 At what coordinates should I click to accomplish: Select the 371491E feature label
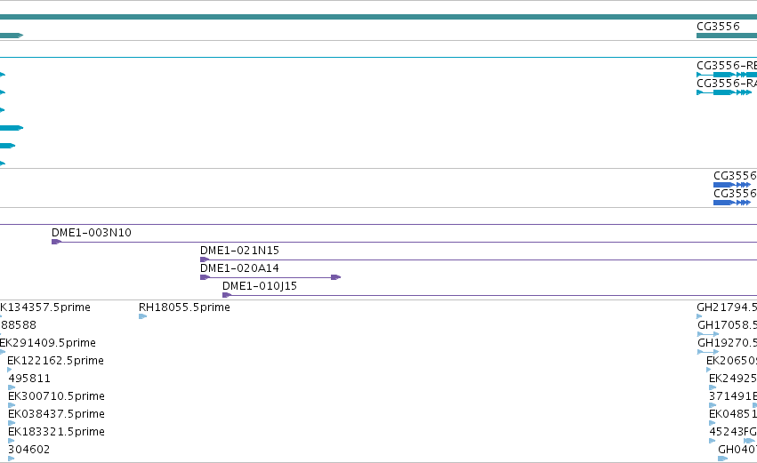coord(733,396)
